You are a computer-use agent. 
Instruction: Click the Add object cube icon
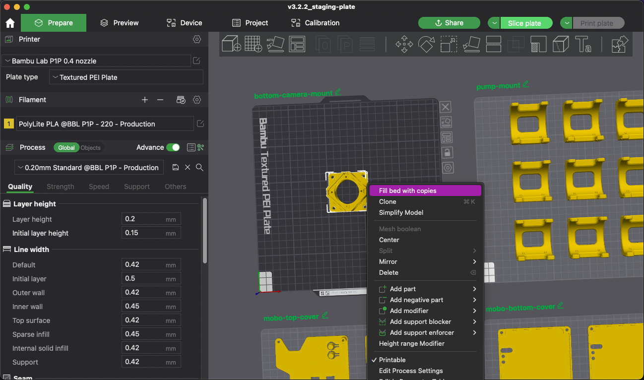tap(231, 44)
